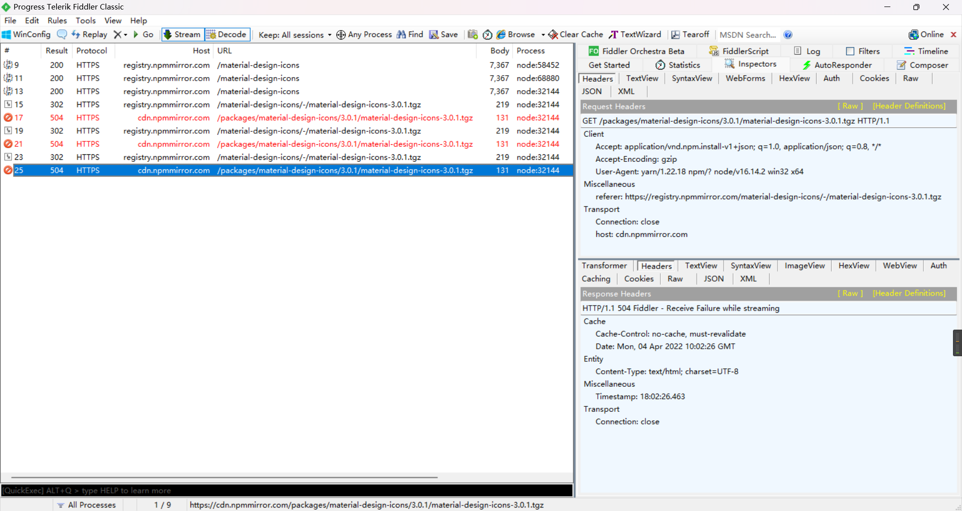This screenshot has width=962, height=511.
Task: Click the camera screenshot icon
Action: point(472,35)
